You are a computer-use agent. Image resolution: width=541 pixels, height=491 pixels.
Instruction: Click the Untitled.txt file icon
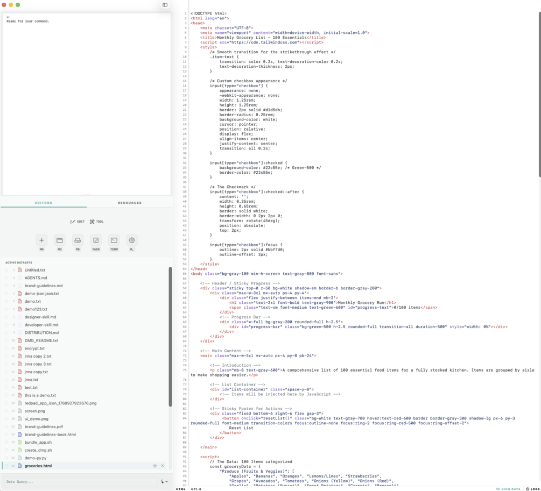[x=20, y=270]
